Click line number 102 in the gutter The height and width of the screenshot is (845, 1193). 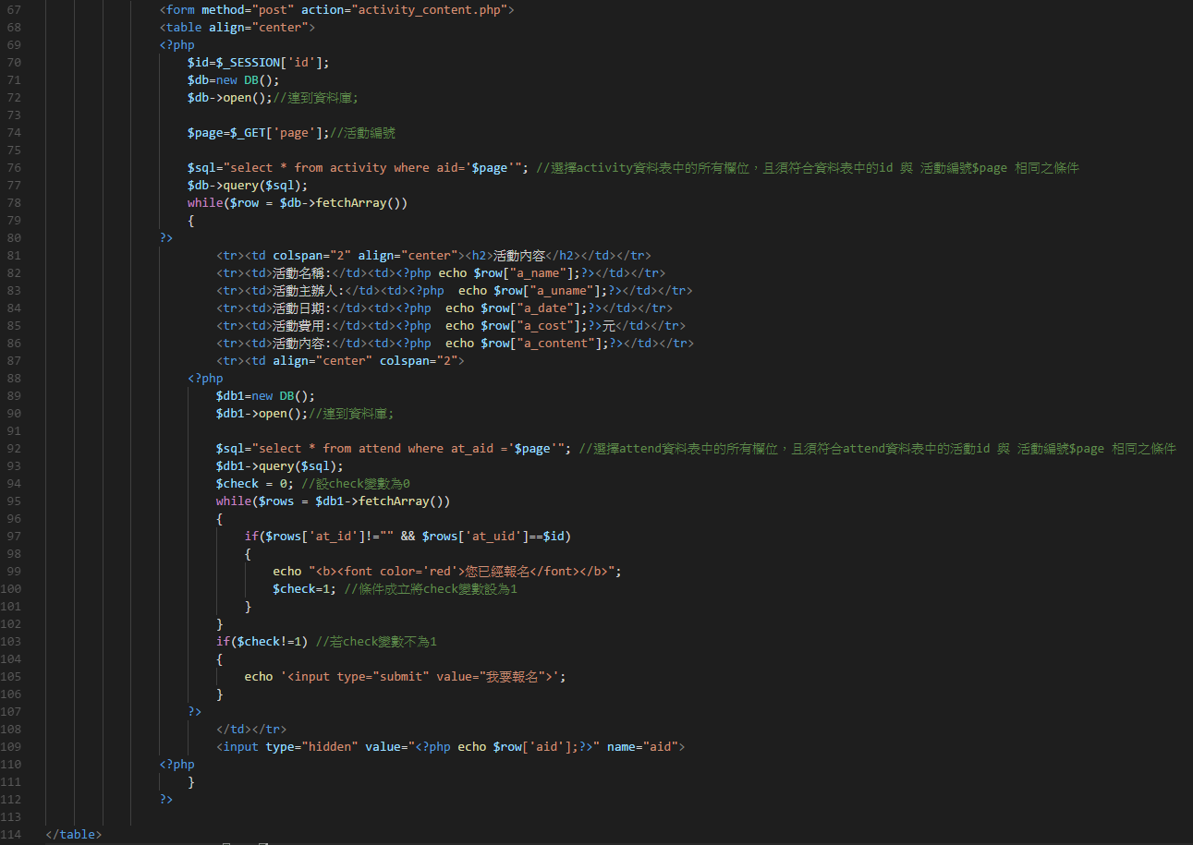11,623
